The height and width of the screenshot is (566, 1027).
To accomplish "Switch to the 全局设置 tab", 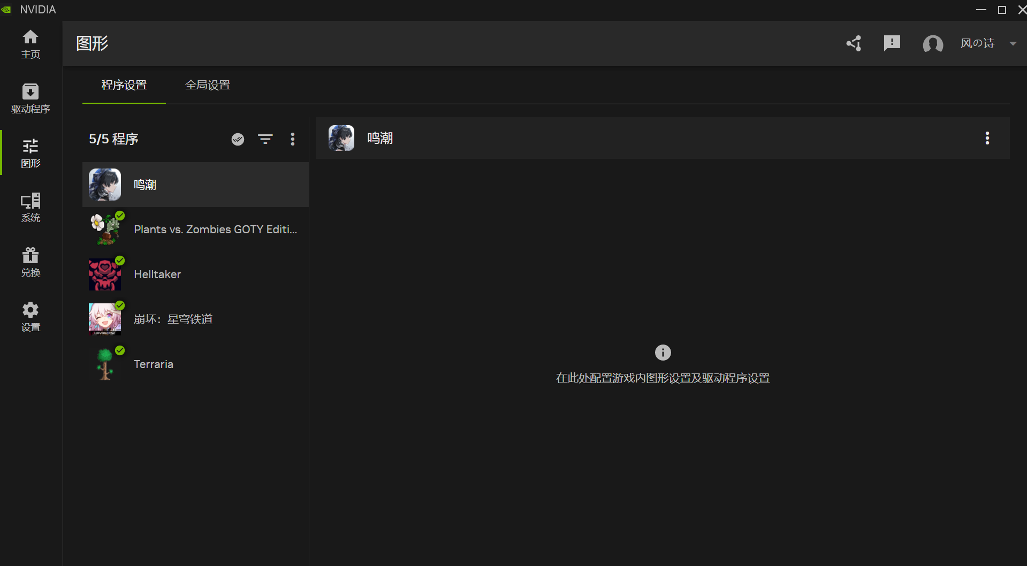I will point(208,85).
